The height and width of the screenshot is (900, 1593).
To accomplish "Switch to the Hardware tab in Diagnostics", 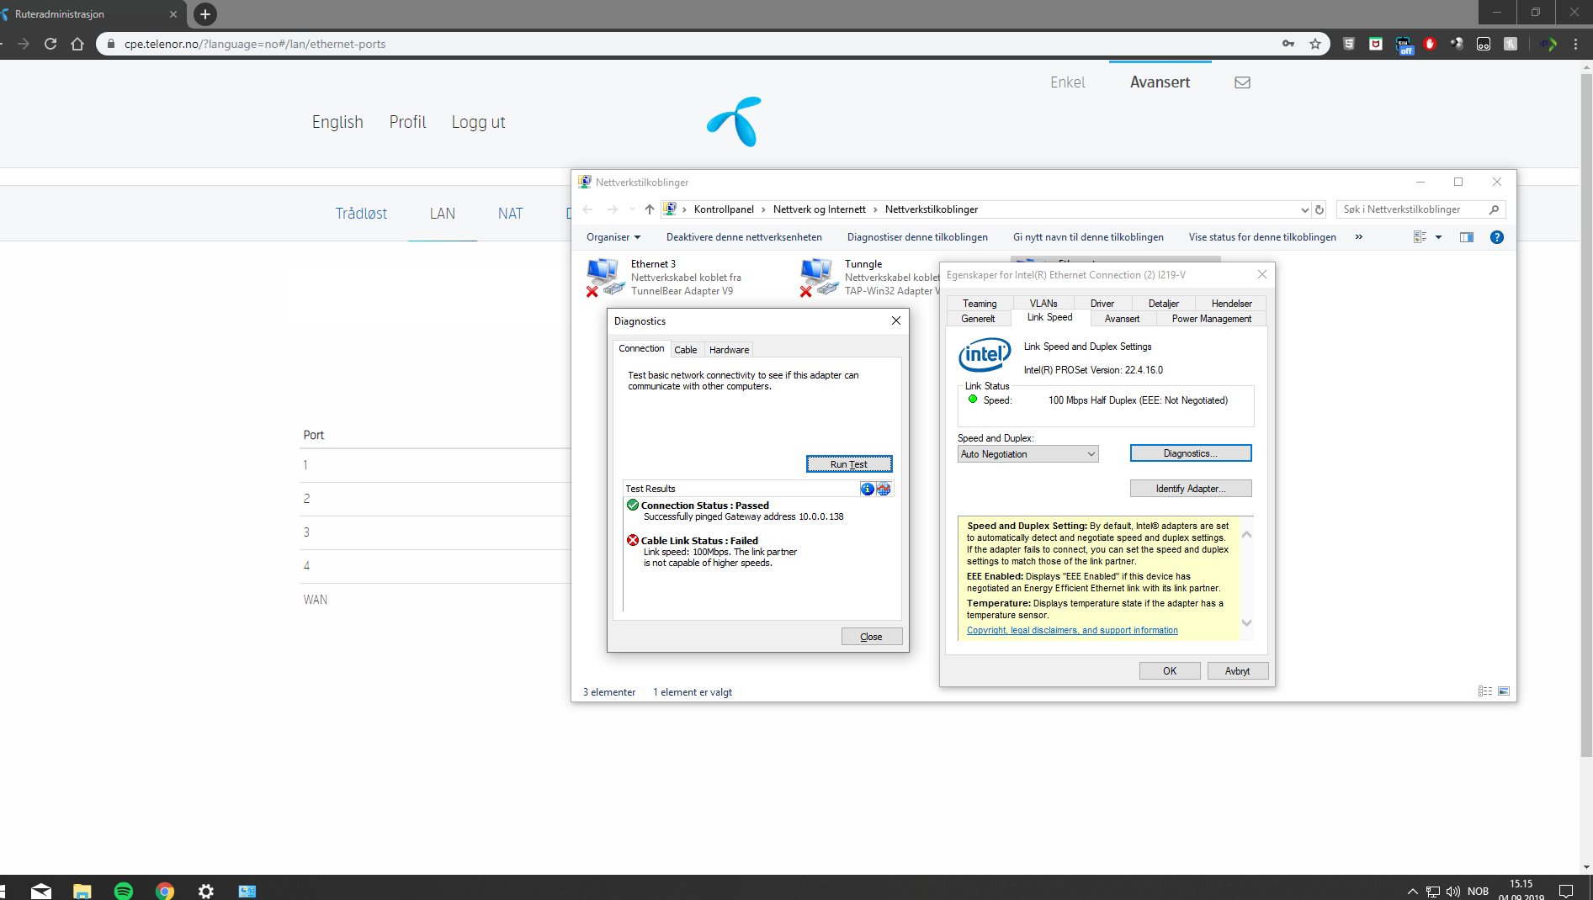I will pos(729,350).
